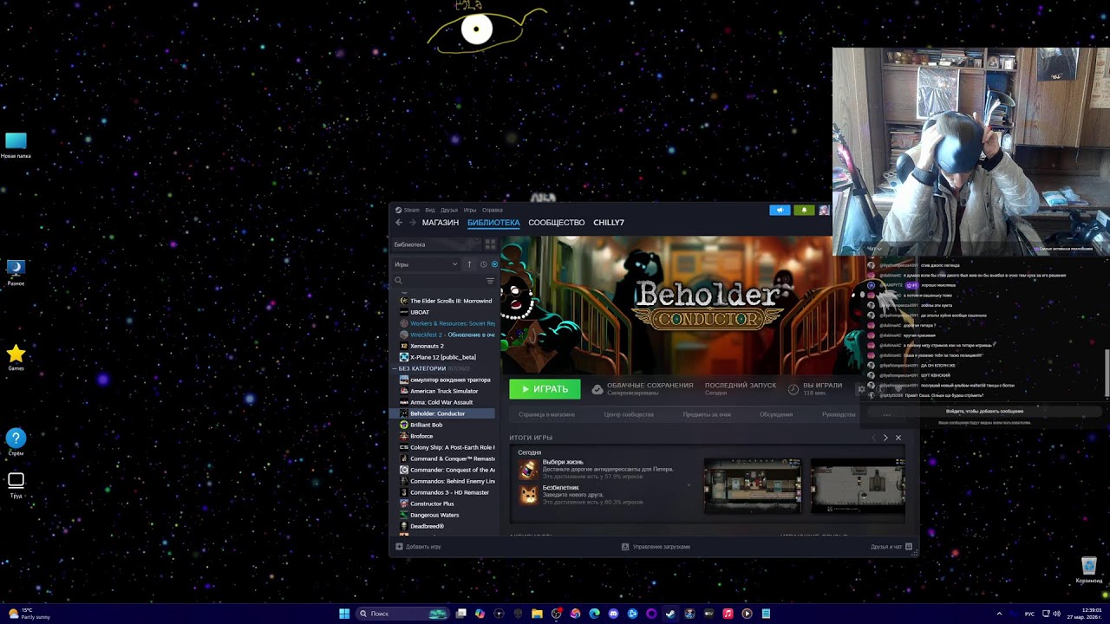Select X-Plane 12 [public_beta]
Image resolution: width=1110 pixels, height=624 pixels.
tap(445, 357)
